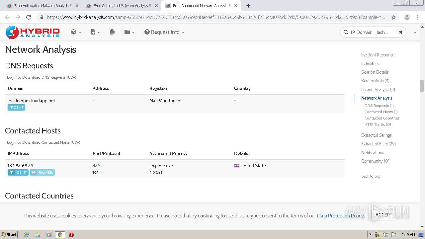Open Internet Explorer from the taskbar

pyautogui.click(x=26, y=235)
